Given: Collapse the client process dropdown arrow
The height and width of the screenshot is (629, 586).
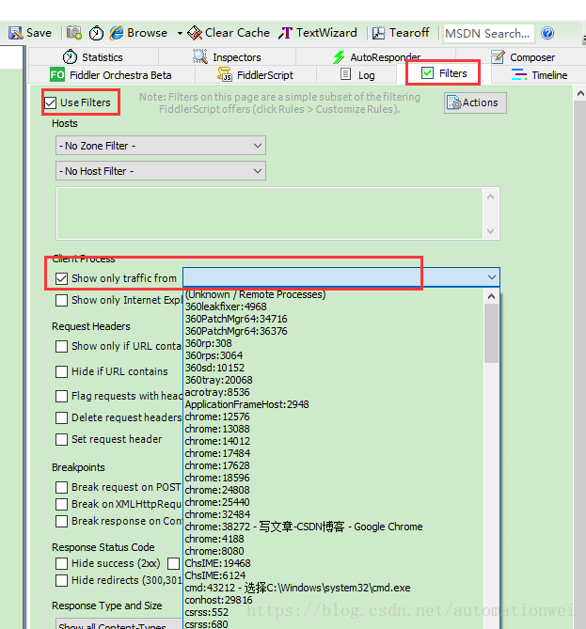Looking at the screenshot, I should pyautogui.click(x=492, y=277).
